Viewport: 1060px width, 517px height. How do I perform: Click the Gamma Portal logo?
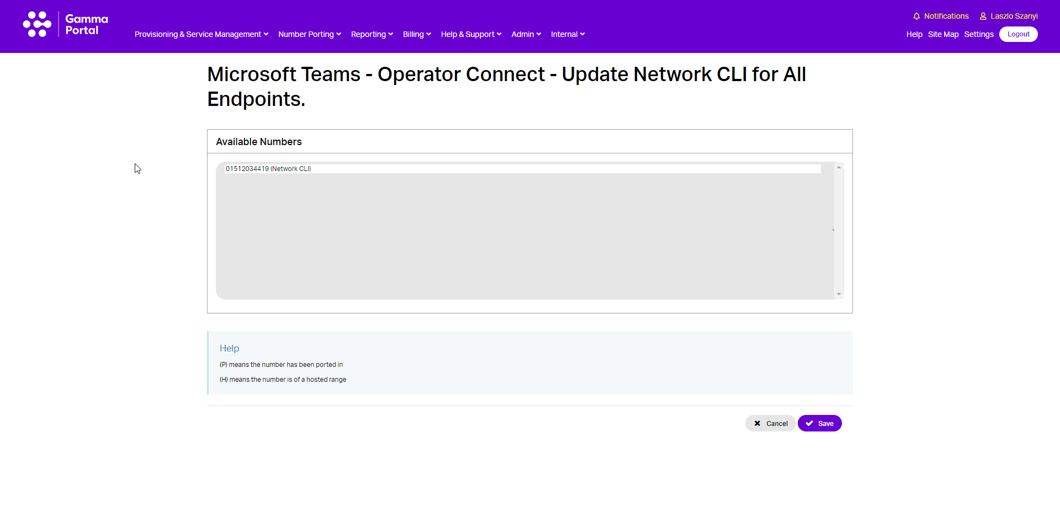(65, 24)
